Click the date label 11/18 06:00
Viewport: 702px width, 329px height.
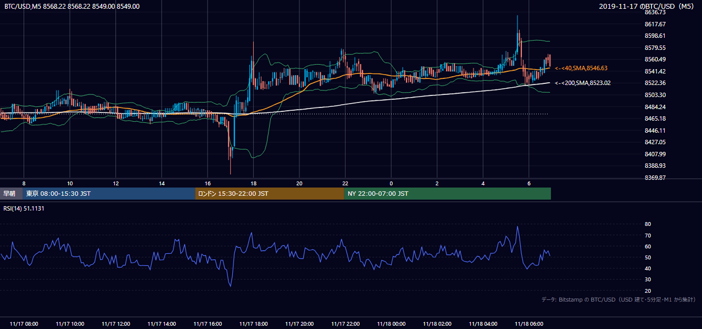click(x=528, y=324)
